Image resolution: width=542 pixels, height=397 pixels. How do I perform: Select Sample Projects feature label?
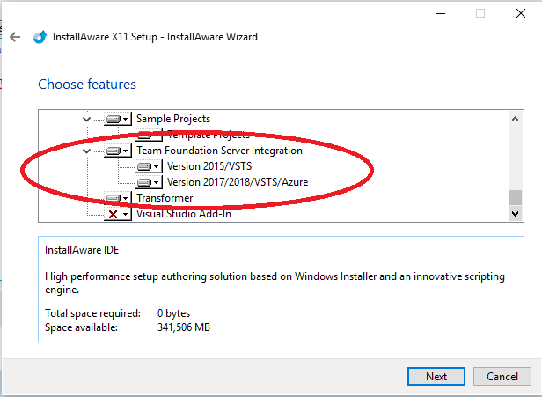pyautogui.click(x=173, y=119)
